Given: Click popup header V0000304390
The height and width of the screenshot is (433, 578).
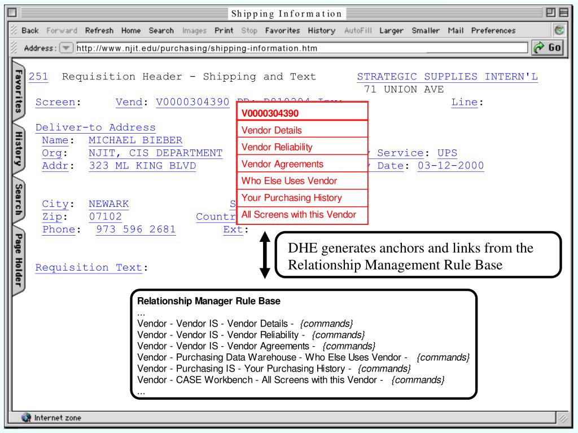Looking at the screenshot, I should [x=303, y=113].
